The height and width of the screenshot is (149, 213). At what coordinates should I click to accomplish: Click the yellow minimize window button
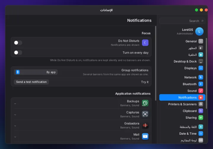coord(201,10)
